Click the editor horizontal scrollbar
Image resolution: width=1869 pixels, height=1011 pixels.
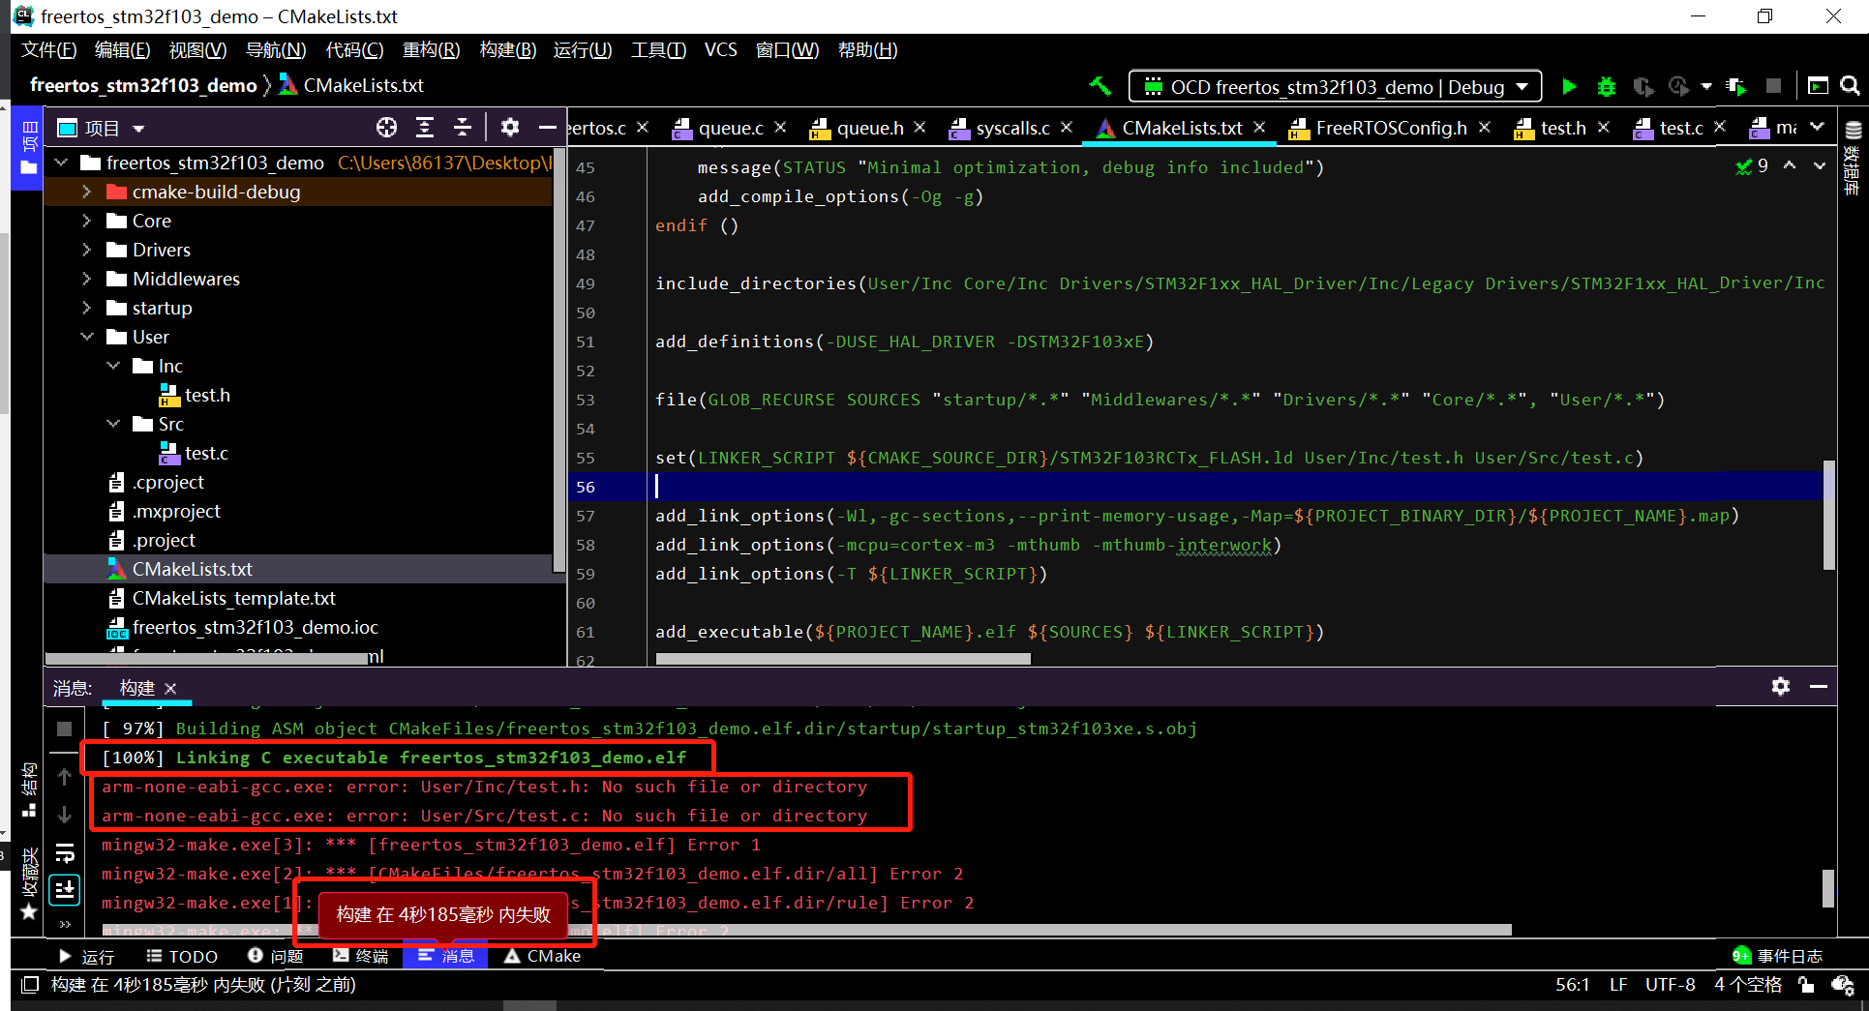pyautogui.click(x=842, y=659)
